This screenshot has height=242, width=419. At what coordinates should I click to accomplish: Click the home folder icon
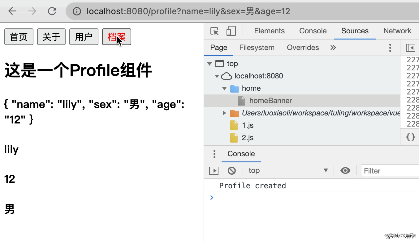(235, 89)
